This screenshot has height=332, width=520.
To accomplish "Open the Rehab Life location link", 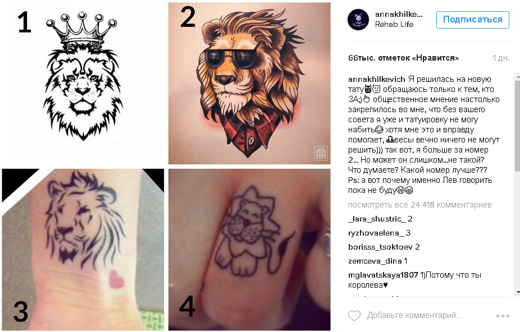I will click(x=394, y=24).
